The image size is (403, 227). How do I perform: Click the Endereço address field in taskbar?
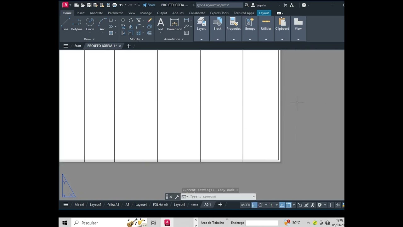262,223
